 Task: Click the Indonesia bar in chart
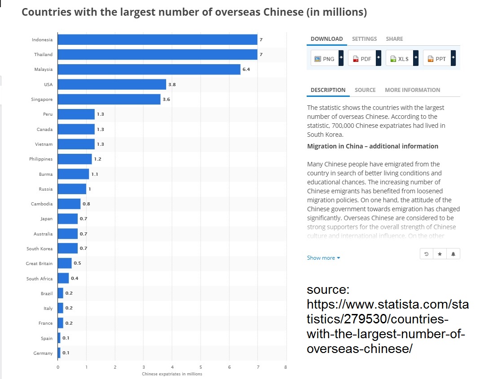pos(157,39)
